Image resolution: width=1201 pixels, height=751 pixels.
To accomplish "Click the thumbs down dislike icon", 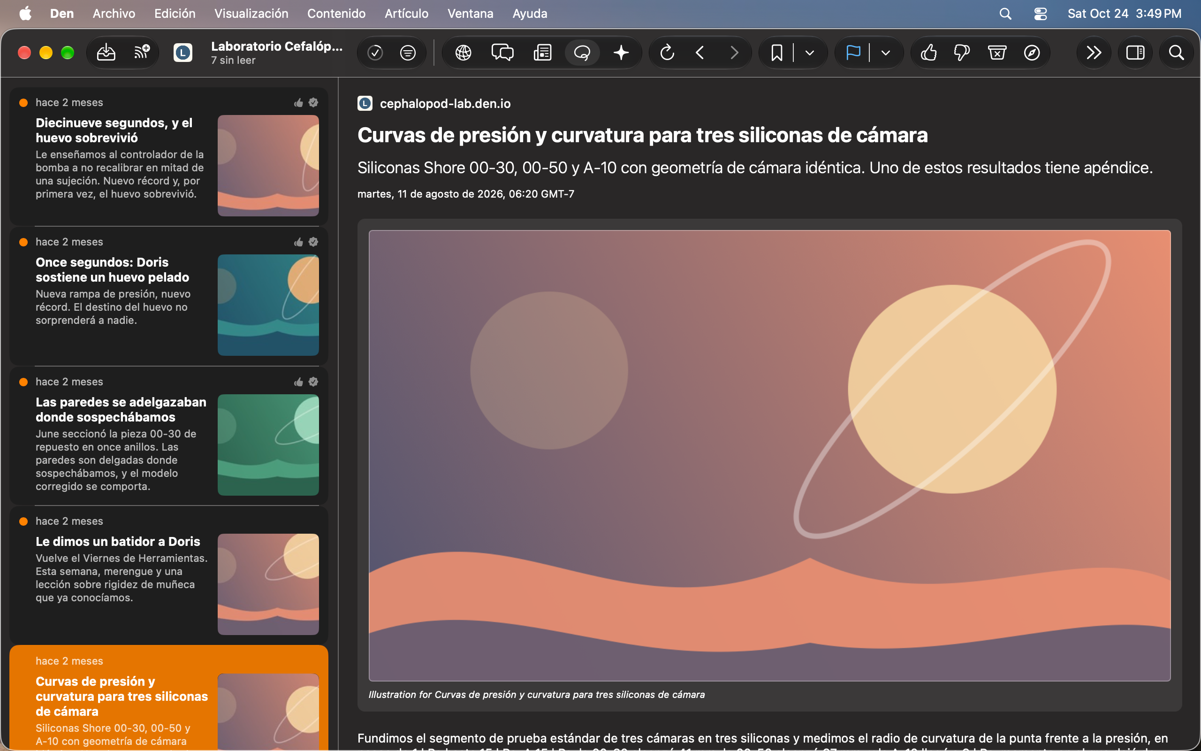I will [x=962, y=53].
